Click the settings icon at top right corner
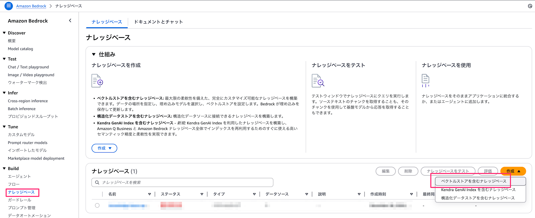This screenshot has height=218, width=535. pos(530,6)
